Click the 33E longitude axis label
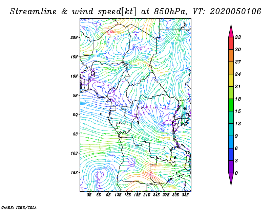Image resolution: width=271 pixels, height=210 pixels. click(x=185, y=195)
